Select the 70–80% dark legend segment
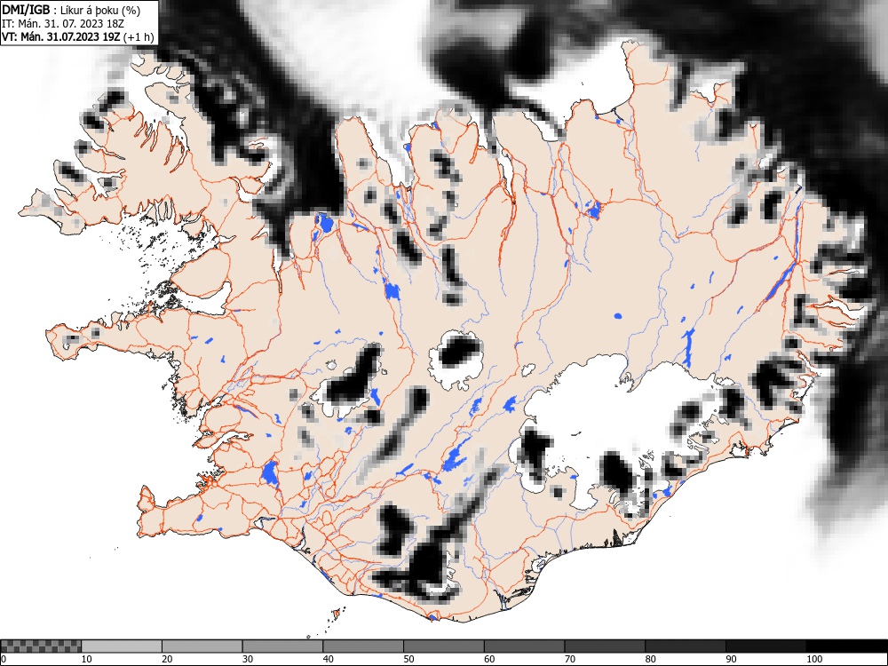This screenshot has width=888, height=666. (x=604, y=646)
